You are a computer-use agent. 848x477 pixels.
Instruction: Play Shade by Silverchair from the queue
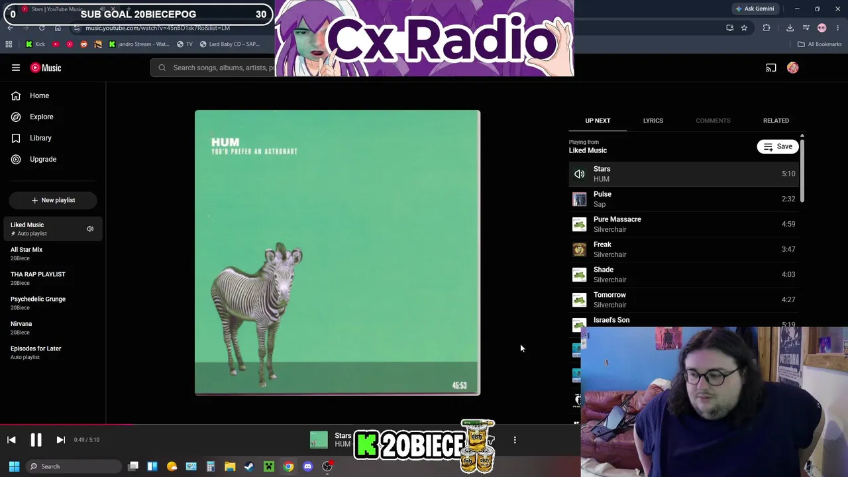click(x=684, y=274)
